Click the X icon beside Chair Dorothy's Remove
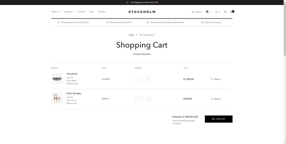 (212, 99)
